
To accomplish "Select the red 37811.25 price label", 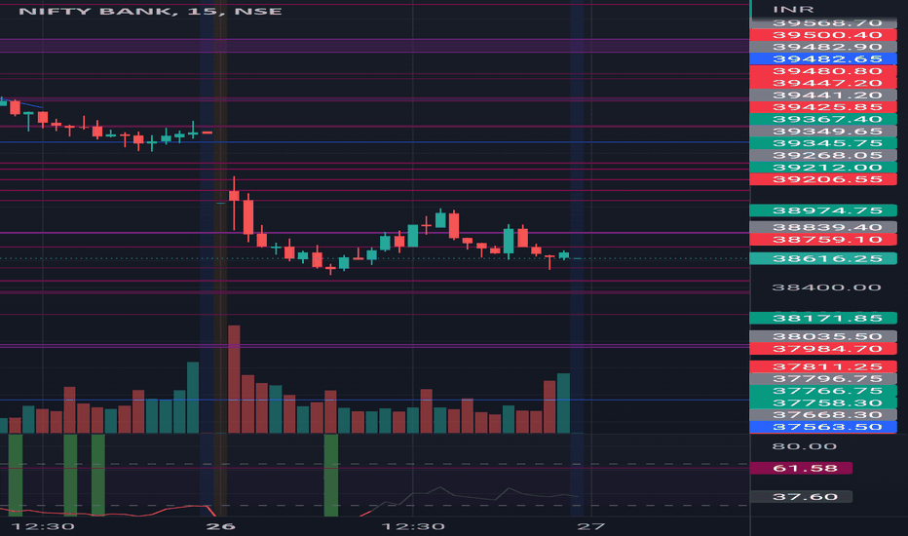I will [x=823, y=366].
